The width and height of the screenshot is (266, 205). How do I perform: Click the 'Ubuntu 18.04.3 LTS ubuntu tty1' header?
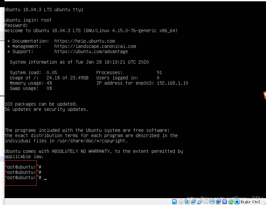pos(44,10)
